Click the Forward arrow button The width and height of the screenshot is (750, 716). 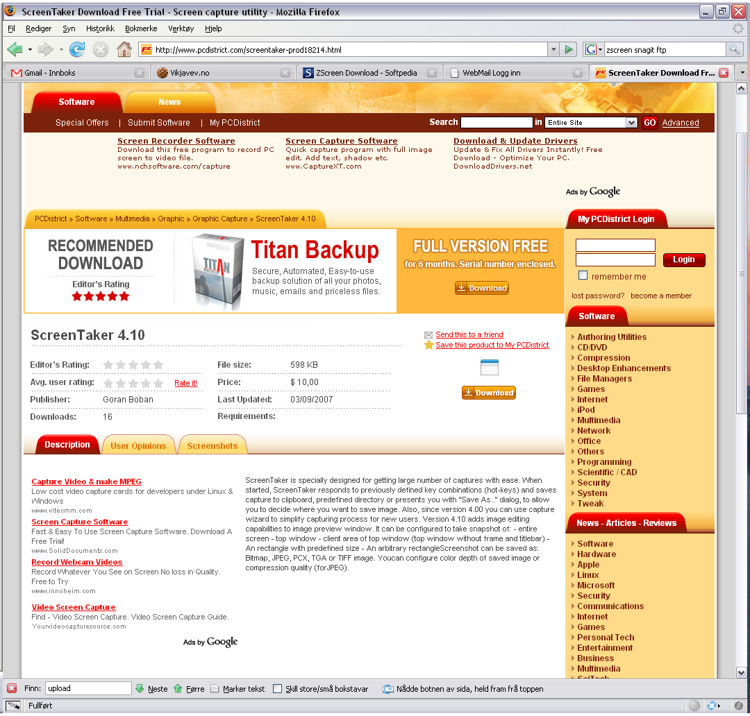click(x=45, y=49)
